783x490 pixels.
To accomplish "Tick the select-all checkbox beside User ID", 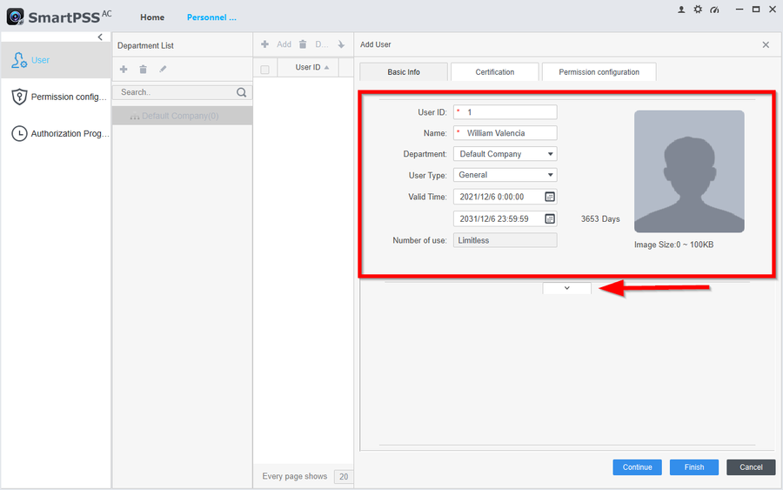I will 265,69.
